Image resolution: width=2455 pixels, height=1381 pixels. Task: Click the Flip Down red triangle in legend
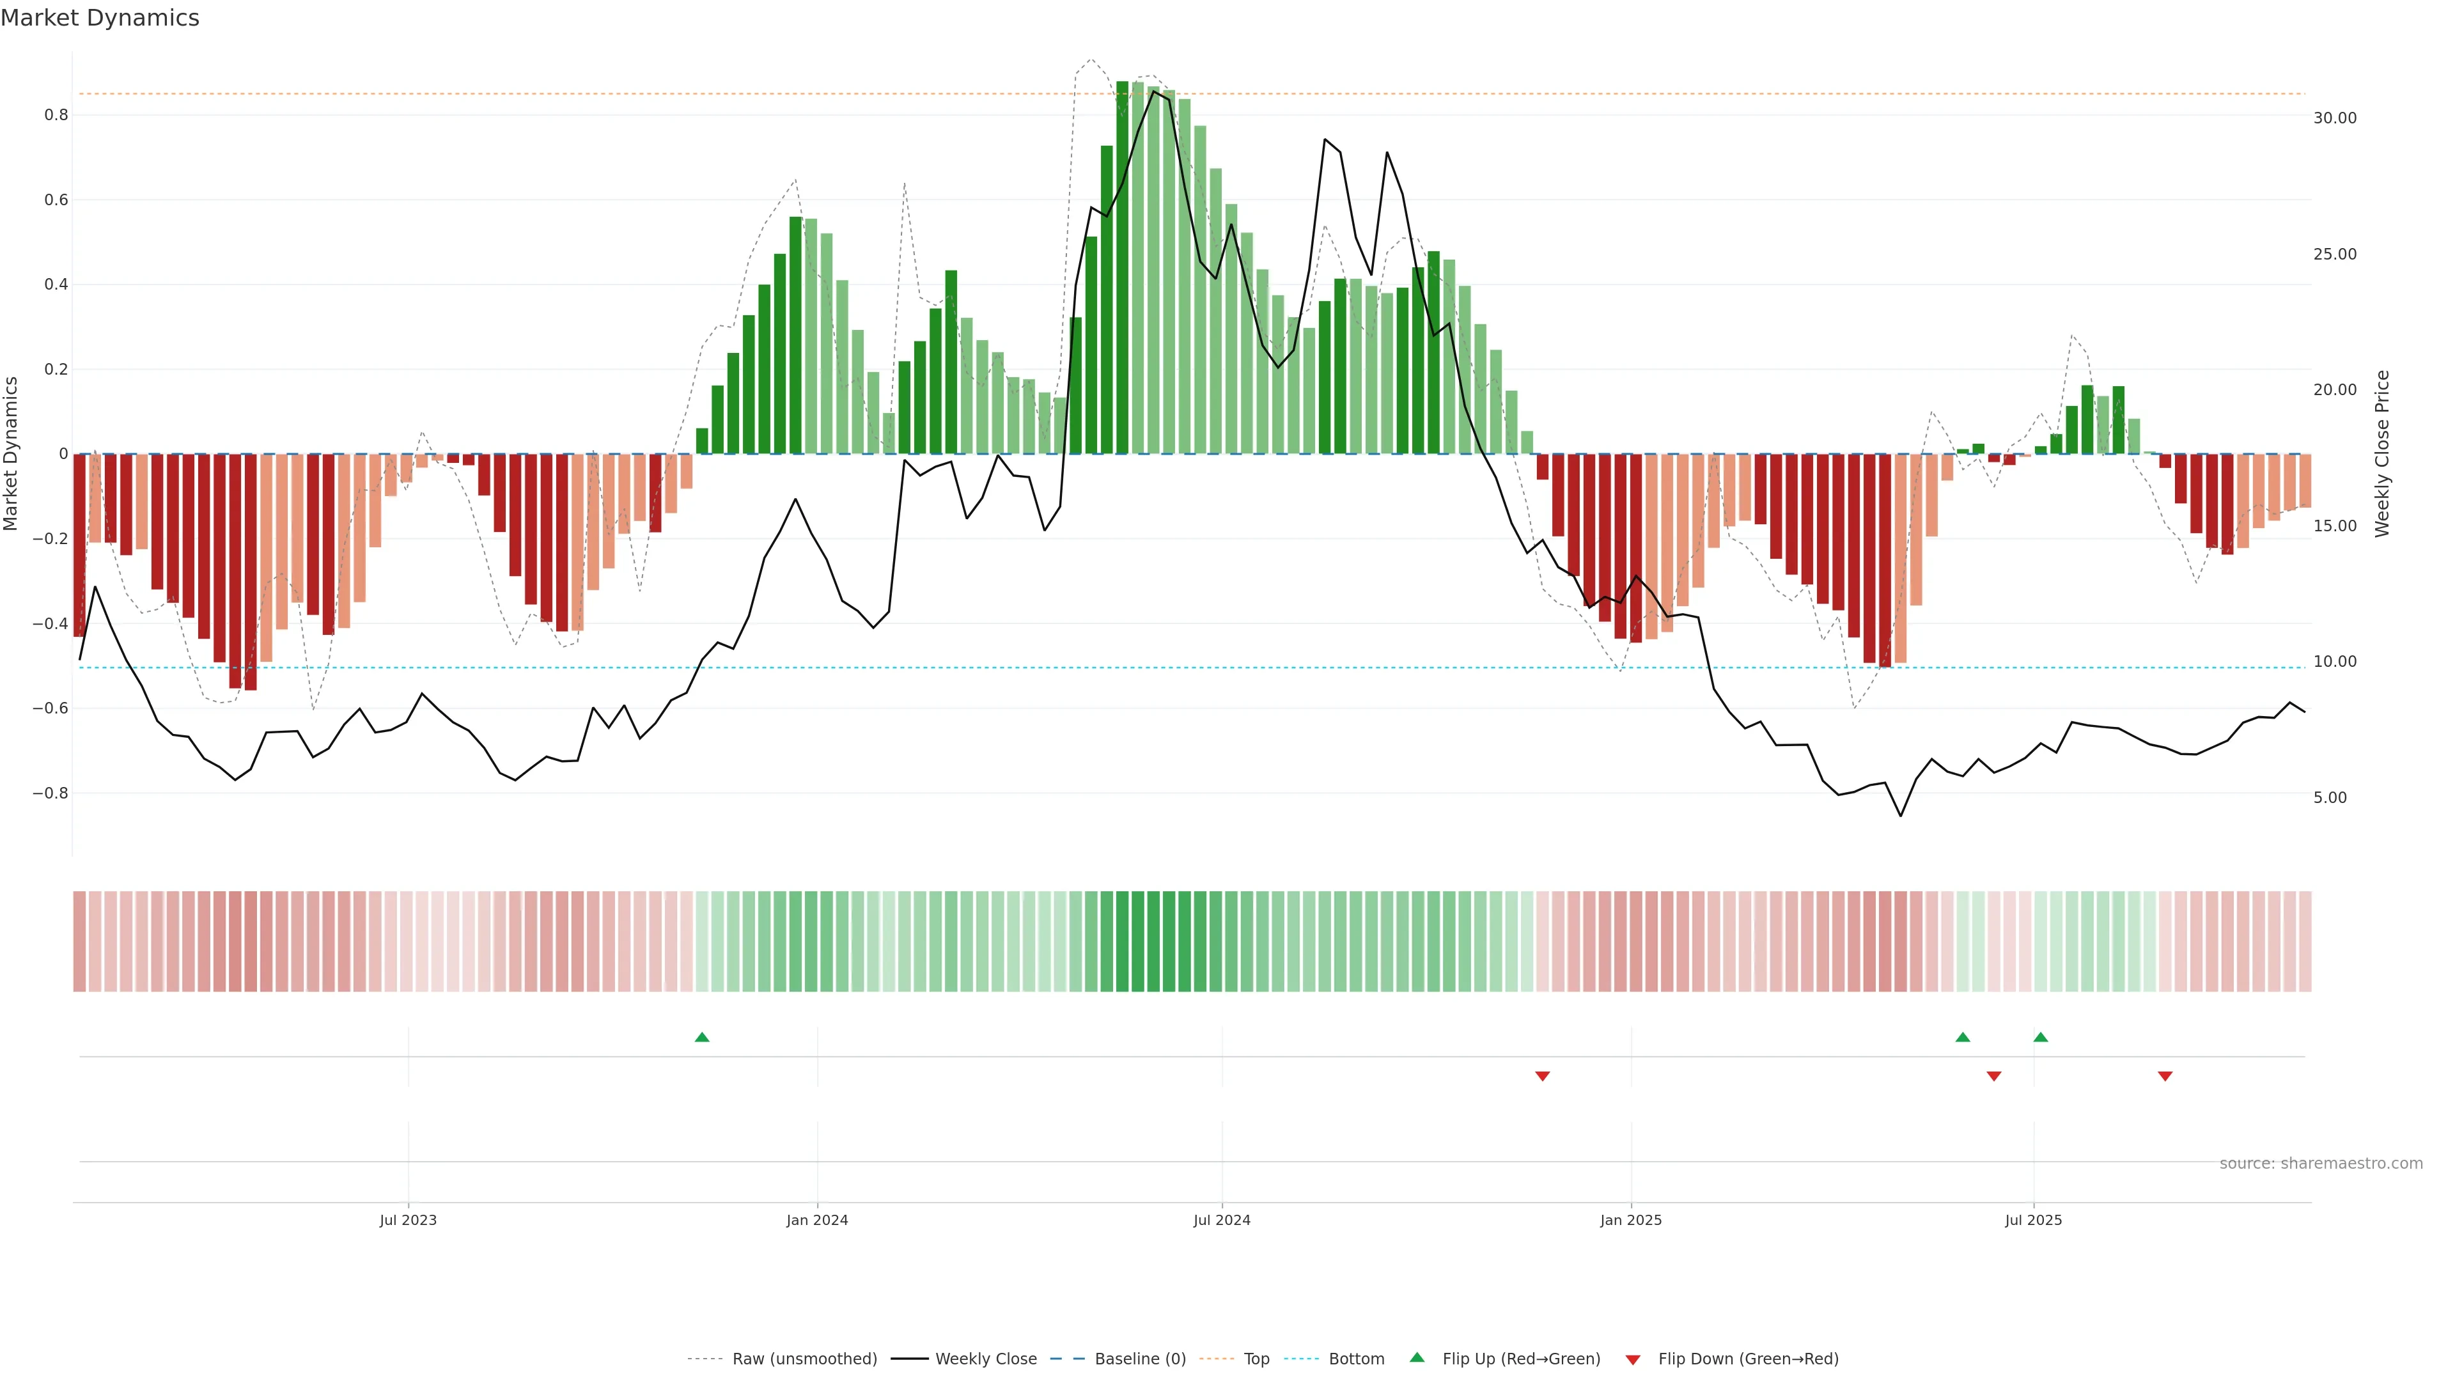tap(1633, 1359)
